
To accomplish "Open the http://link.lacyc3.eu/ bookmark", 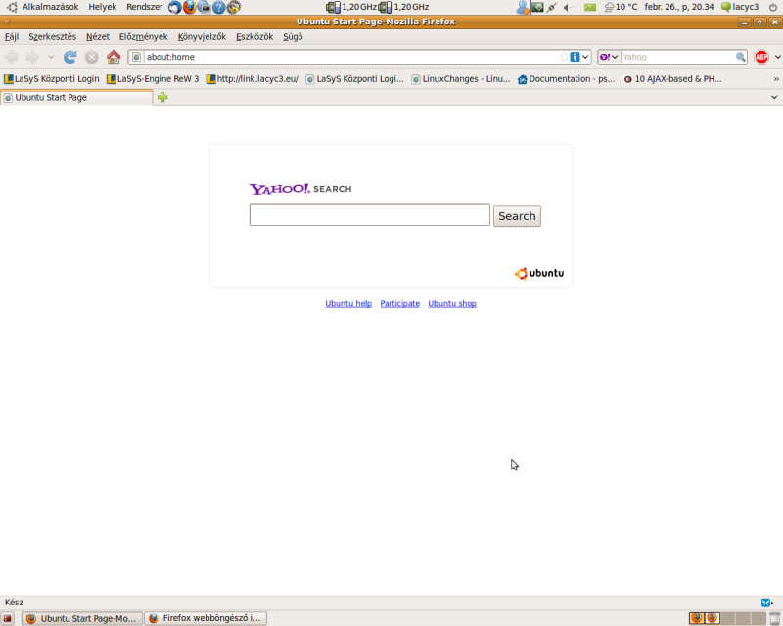I will (x=253, y=79).
